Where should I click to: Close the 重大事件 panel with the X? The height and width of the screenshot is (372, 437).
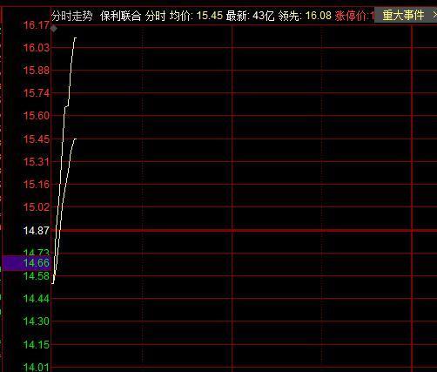434,15
